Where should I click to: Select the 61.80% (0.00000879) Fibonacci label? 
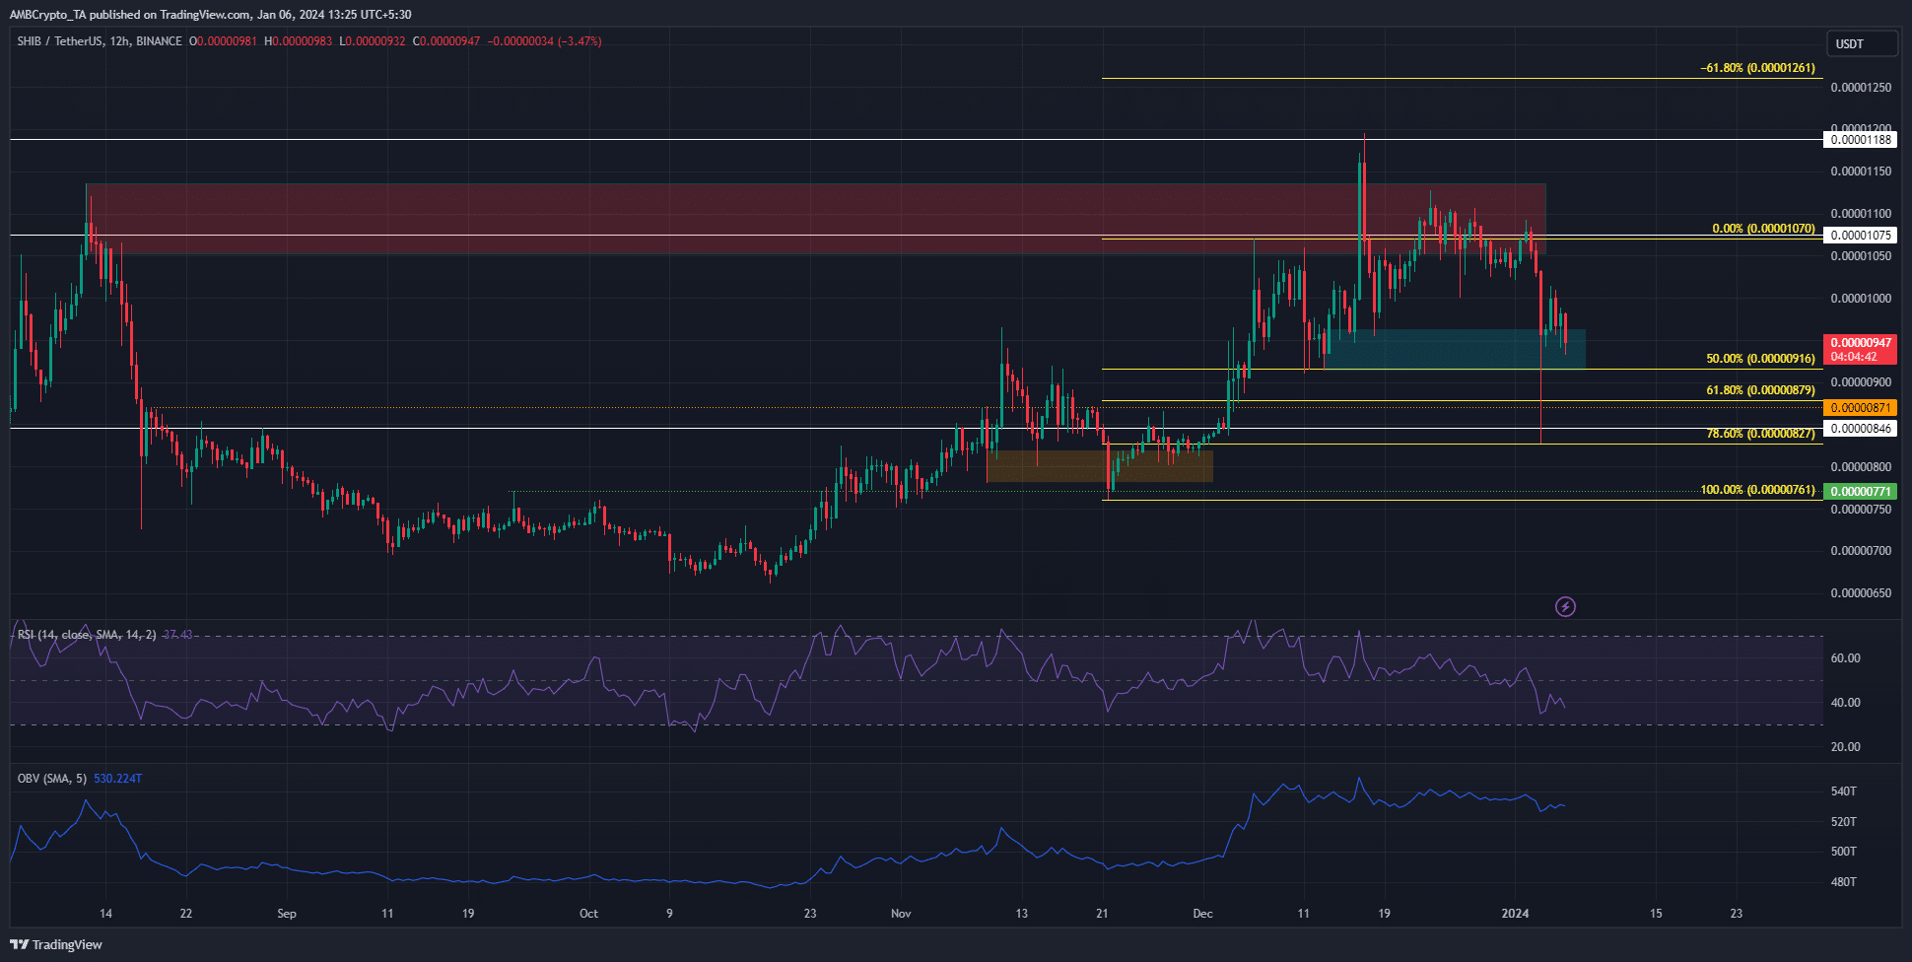coord(1760,391)
